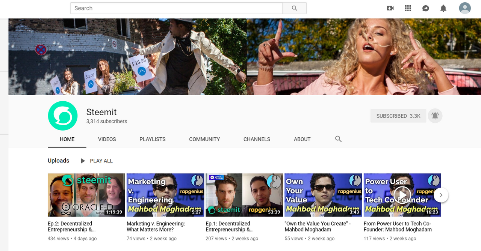Play Power User to Tech Co-Founder thumbnail
481x251 pixels.
[402, 195]
